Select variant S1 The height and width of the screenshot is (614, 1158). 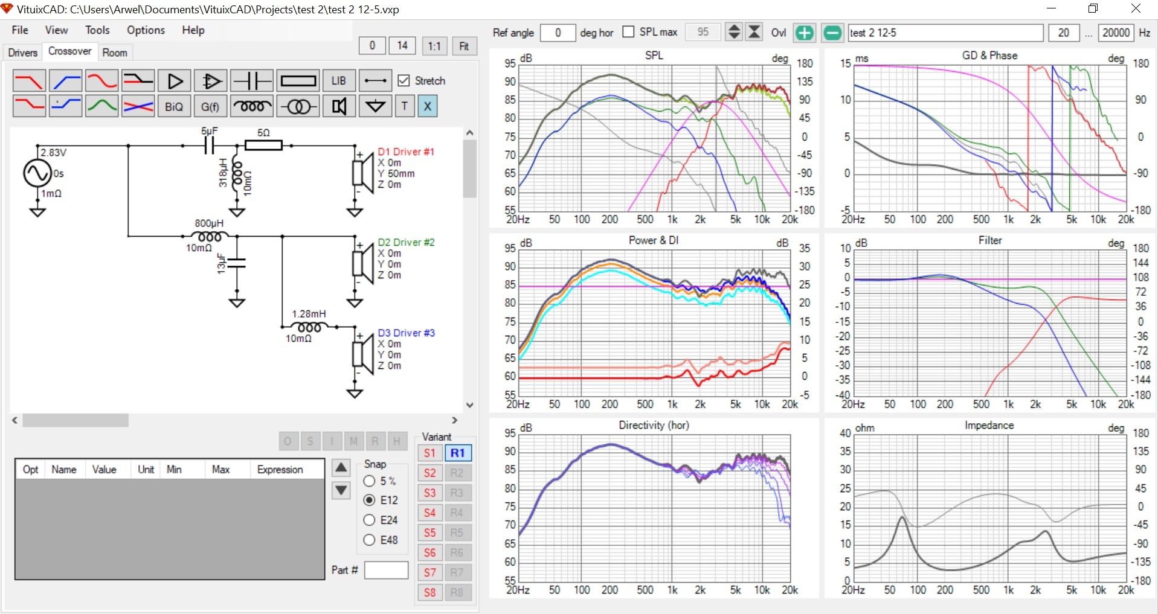click(x=429, y=453)
